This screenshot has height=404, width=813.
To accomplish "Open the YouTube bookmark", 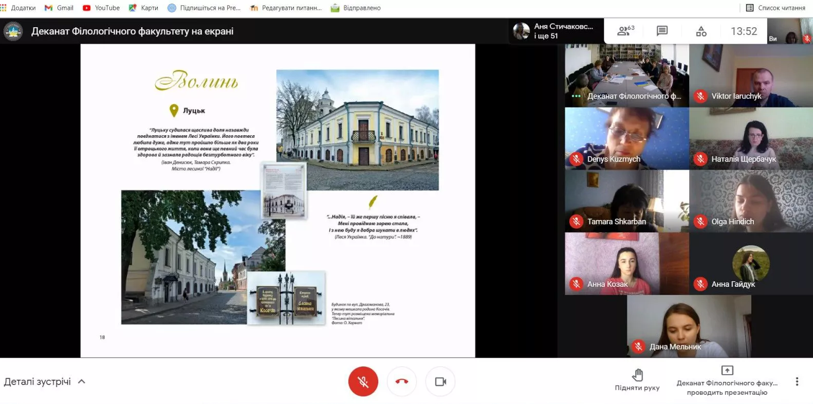I will (101, 8).
